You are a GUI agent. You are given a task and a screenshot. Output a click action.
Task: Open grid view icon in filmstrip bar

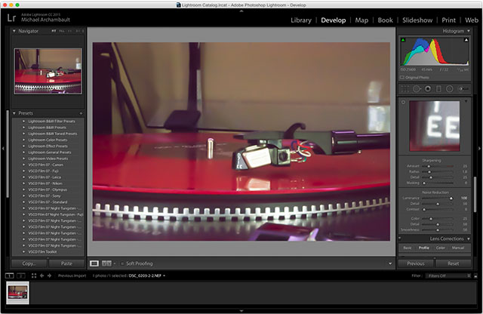[34, 276]
